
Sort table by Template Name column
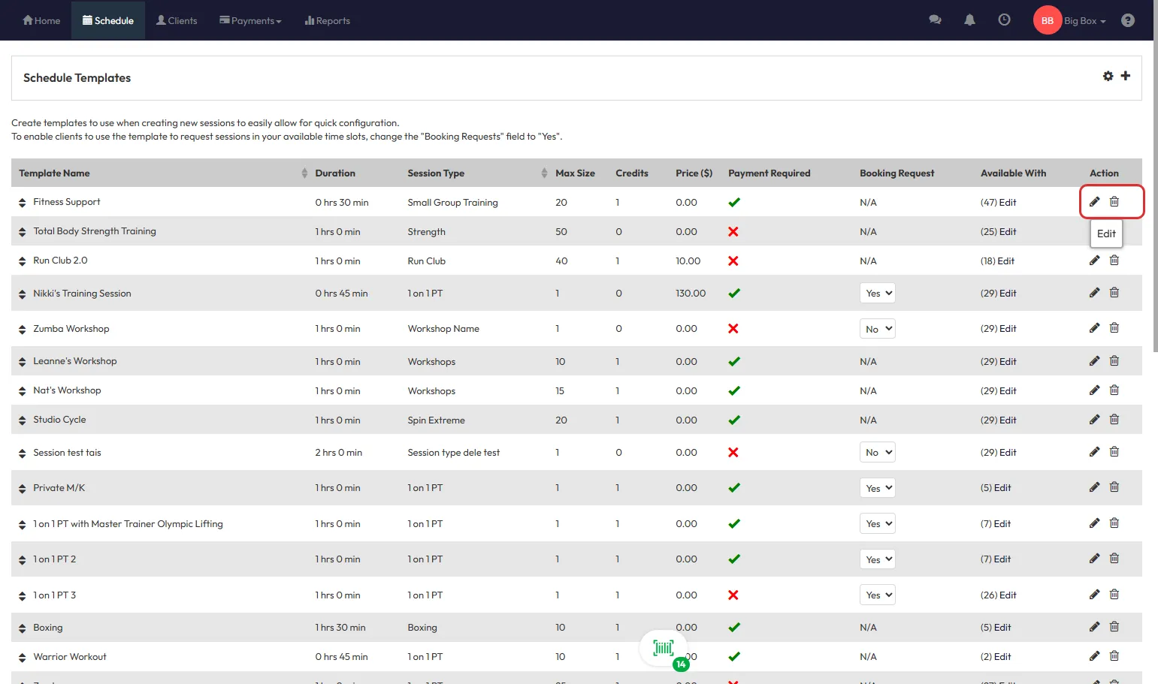pos(54,173)
